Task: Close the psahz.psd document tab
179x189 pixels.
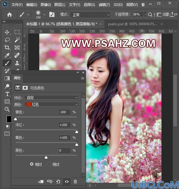Action: pos(162,24)
